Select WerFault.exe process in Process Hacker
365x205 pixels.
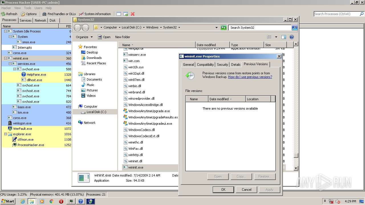point(36,129)
